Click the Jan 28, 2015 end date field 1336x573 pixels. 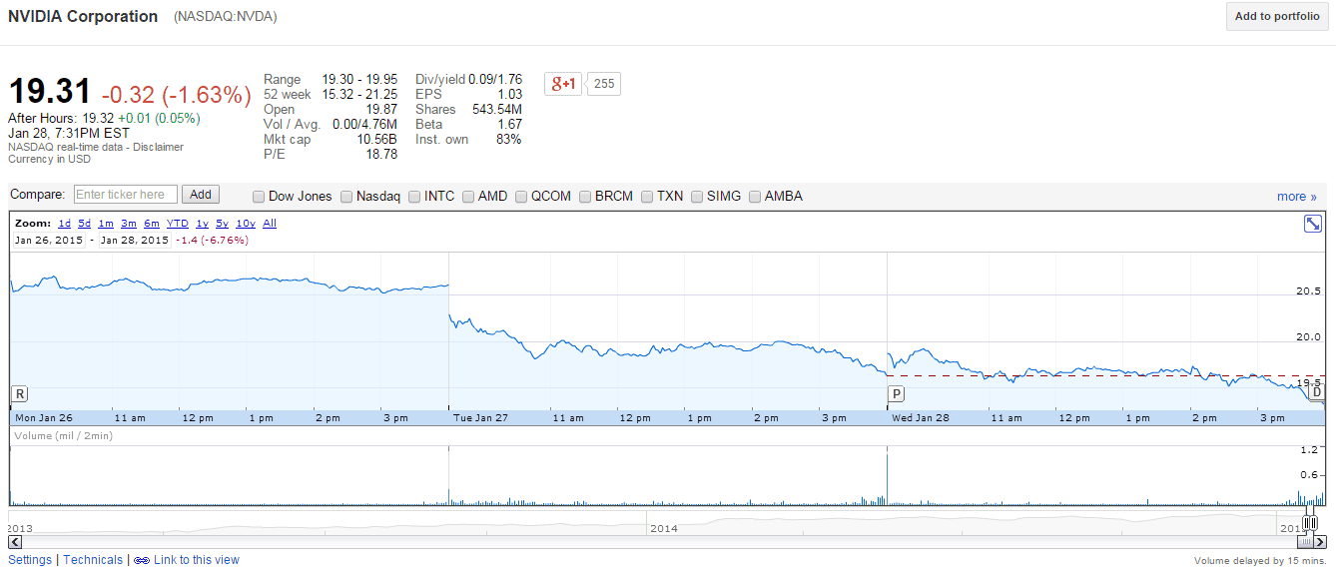pos(134,240)
